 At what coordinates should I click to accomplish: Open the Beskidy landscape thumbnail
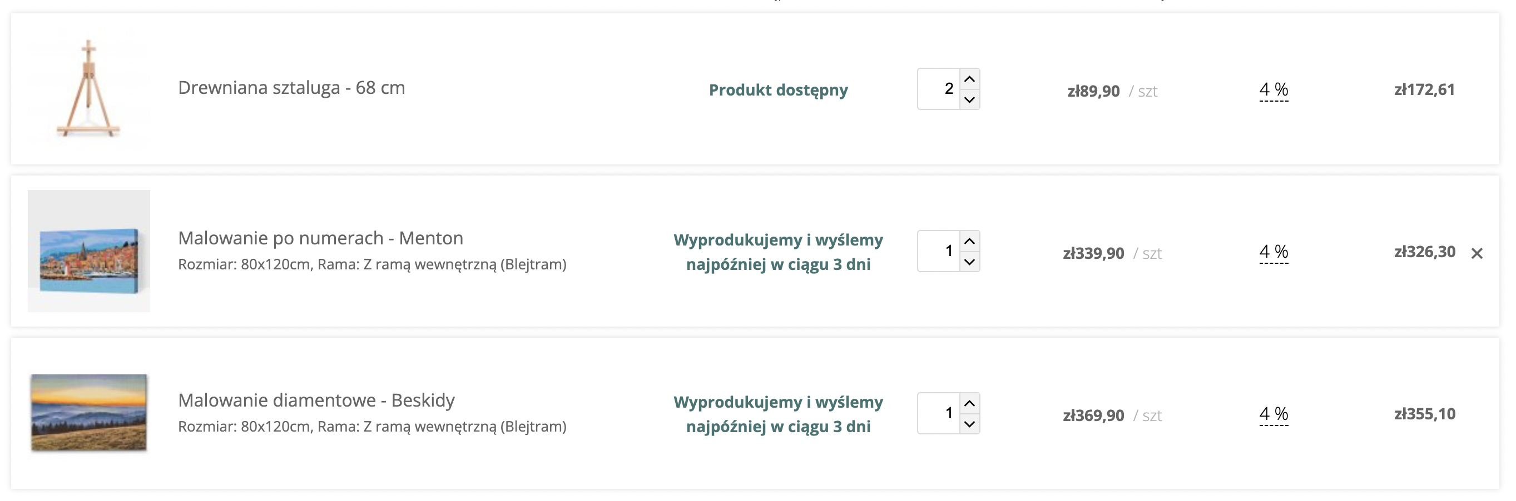(x=89, y=413)
